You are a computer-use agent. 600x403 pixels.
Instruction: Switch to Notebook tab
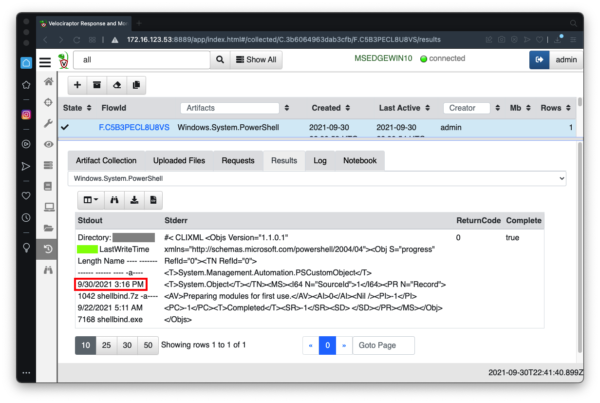[x=360, y=160]
